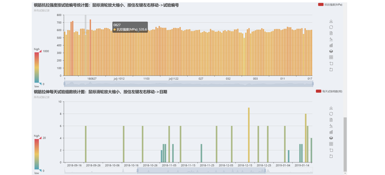Save the daily test count chart as image
This screenshot has height=175, width=385.
pos(331,108)
